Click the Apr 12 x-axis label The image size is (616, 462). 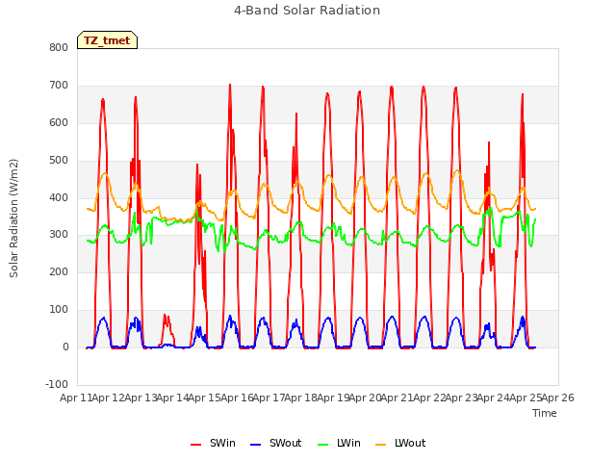pyautogui.click(x=108, y=398)
